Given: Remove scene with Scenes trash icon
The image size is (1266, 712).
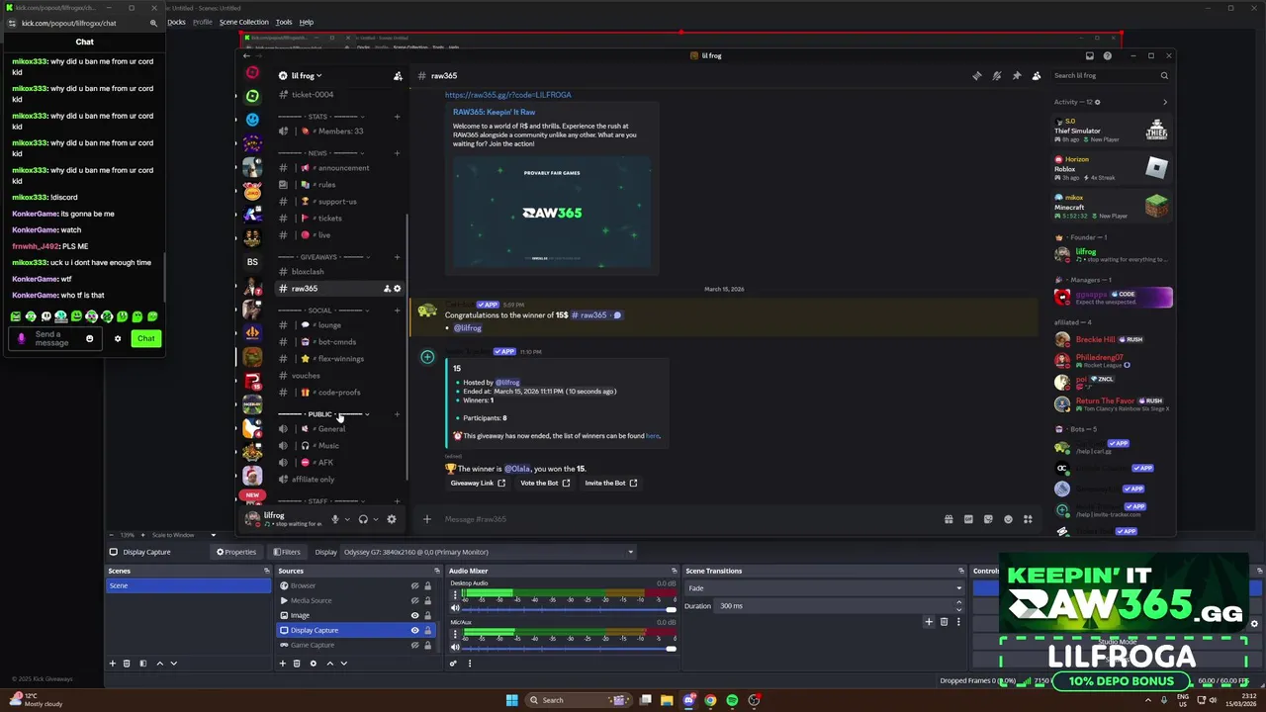Looking at the screenshot, I should click(x=127, y=664).
